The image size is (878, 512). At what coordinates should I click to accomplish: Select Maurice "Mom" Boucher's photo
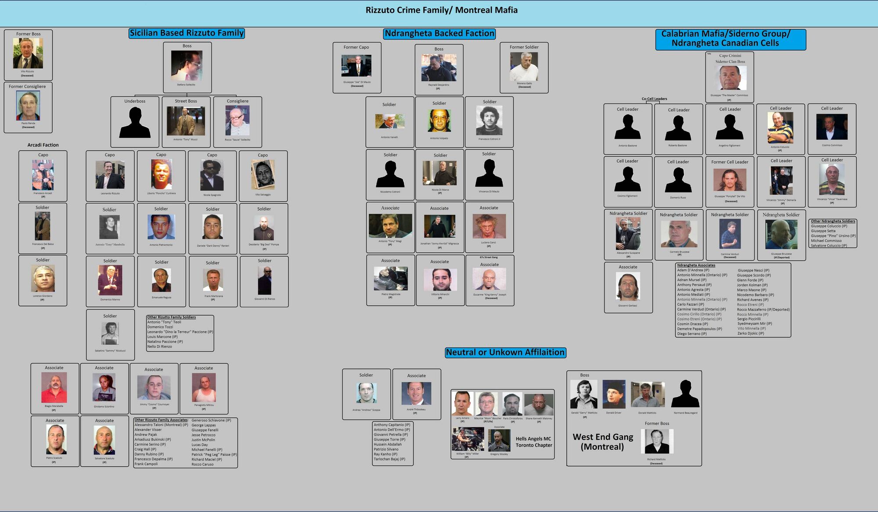pos(487,404)
